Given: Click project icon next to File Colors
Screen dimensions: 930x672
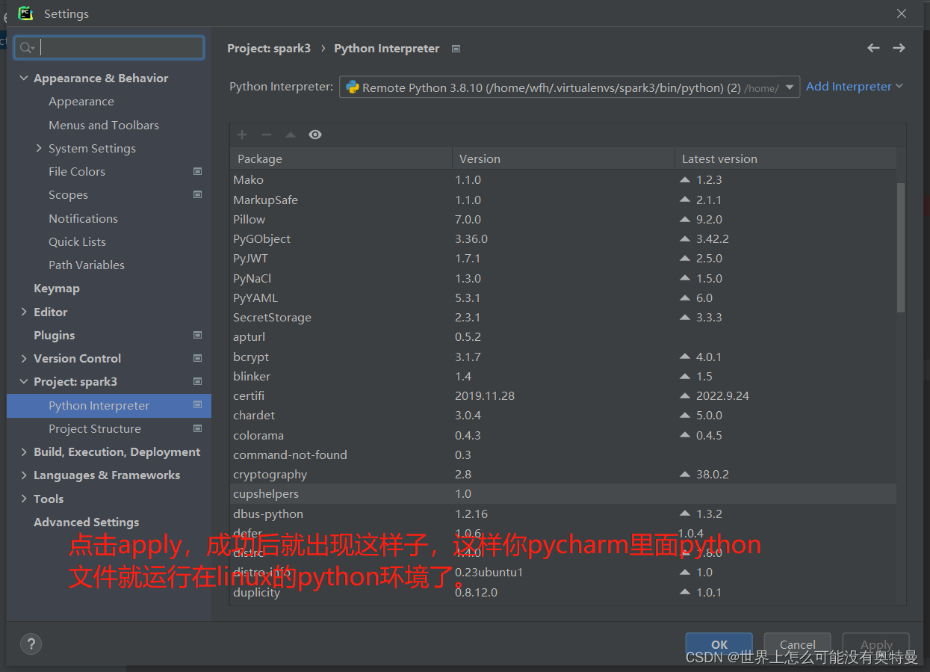Looking at the screenshot, I should [x=197, y=171].
